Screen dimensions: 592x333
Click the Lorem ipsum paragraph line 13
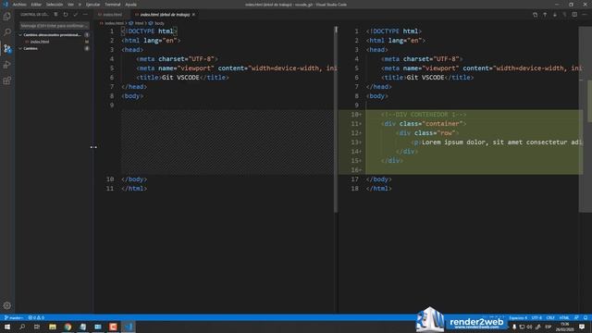point(497,142)
